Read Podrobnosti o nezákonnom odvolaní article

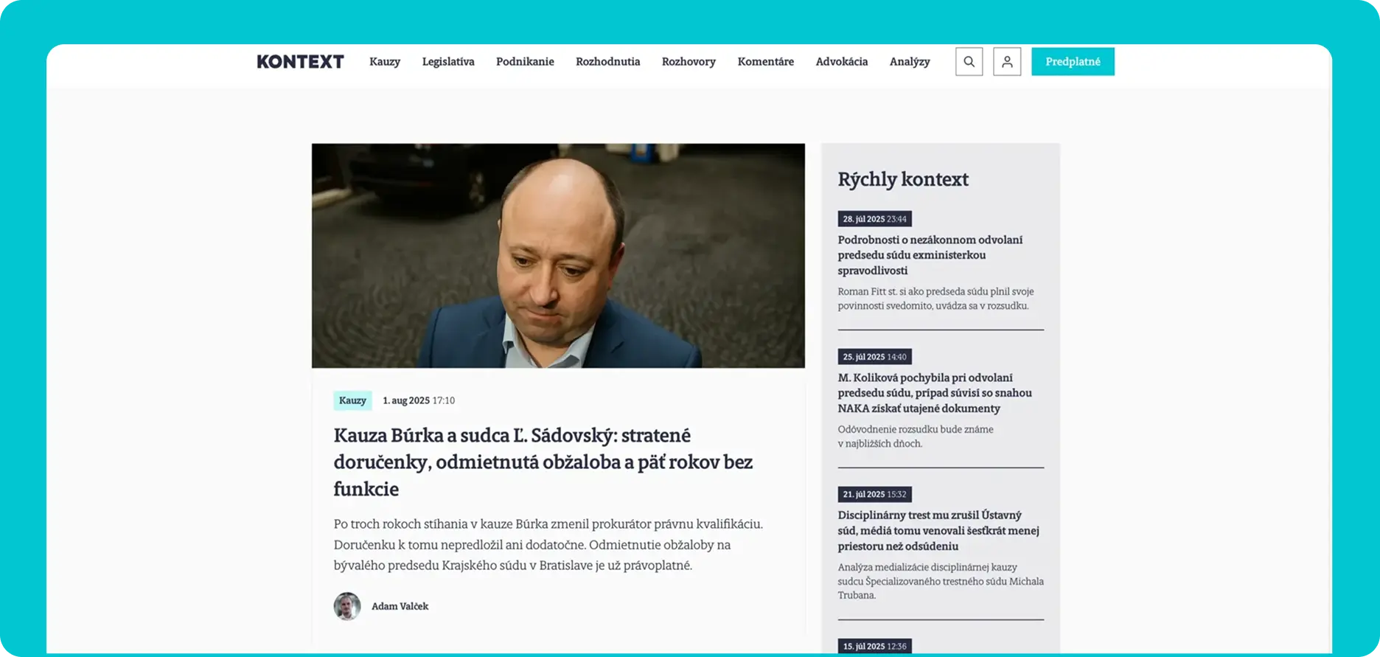(930, 255)
